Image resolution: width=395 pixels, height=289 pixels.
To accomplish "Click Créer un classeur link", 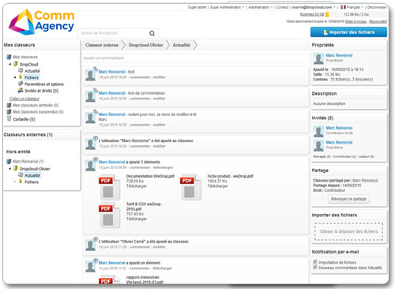I will coord(24,99).
